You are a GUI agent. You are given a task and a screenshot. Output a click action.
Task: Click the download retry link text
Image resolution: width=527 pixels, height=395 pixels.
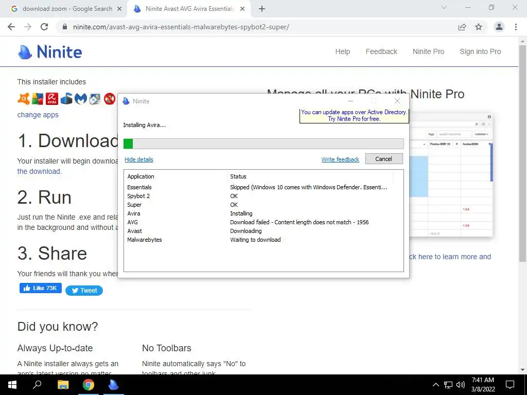pyautogui.click(x=39, y=171)
